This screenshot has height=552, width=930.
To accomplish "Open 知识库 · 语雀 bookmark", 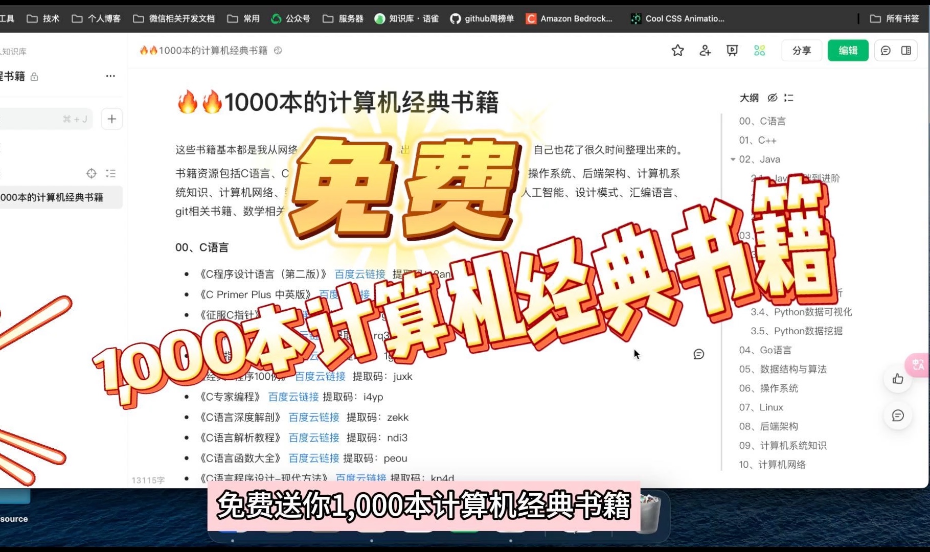I will click(406, 18).
